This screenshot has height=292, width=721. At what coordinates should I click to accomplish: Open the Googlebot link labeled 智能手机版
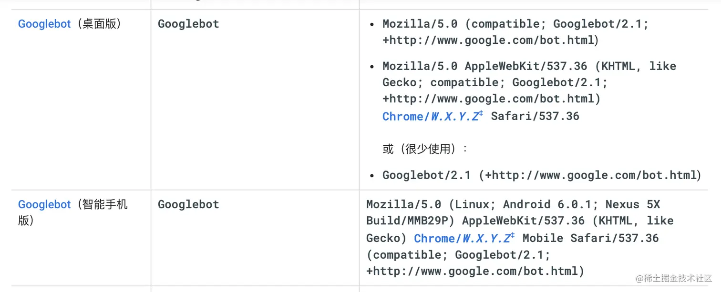pos(44,204)
